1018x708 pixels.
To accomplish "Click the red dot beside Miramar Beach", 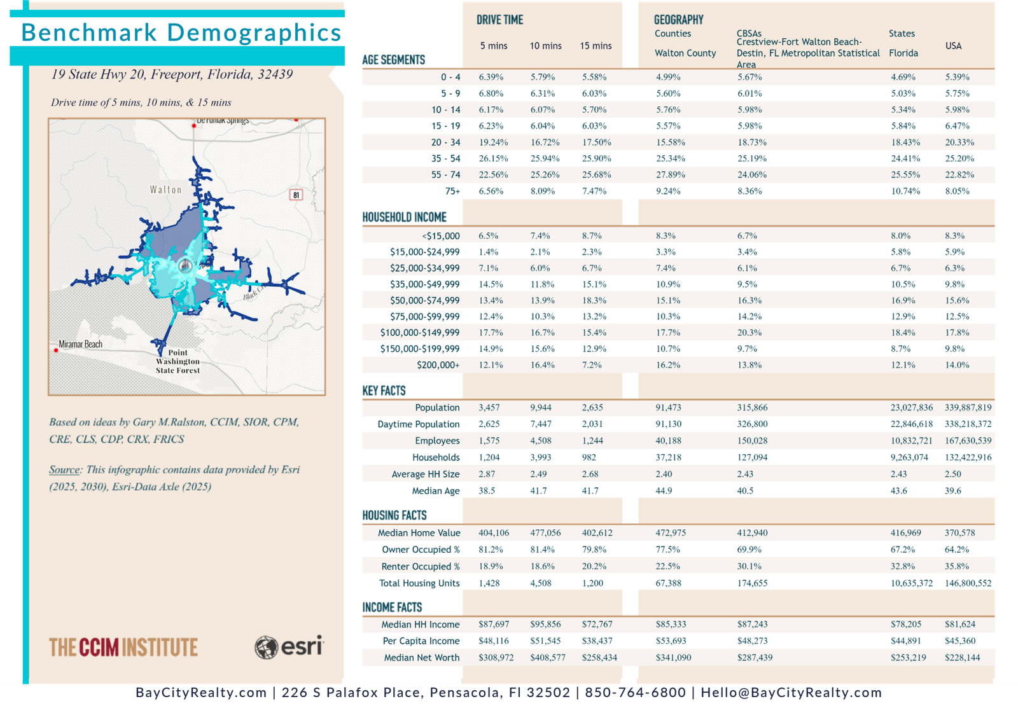I will [56, 350].
